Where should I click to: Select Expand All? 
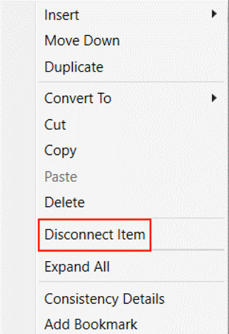(x=77, y=267)
